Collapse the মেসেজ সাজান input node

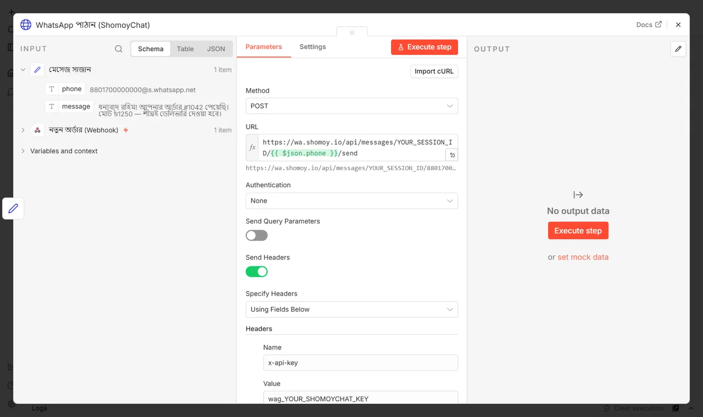(x=23, y=70)
